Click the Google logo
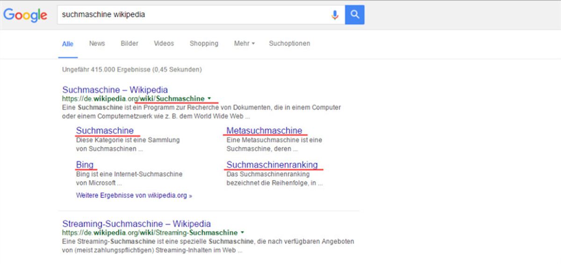This screenshot has width=561, height=264. click(25, 15)
